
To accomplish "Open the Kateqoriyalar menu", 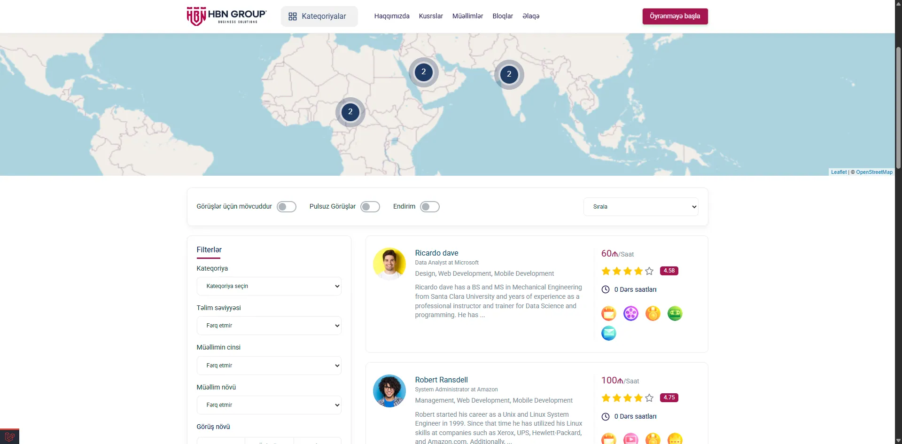I will click(319, 16).
